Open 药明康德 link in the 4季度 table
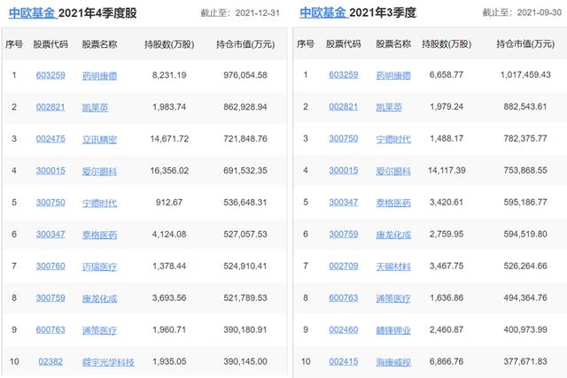The width and height of the screenshot is (567, 378). click(99, 75)
